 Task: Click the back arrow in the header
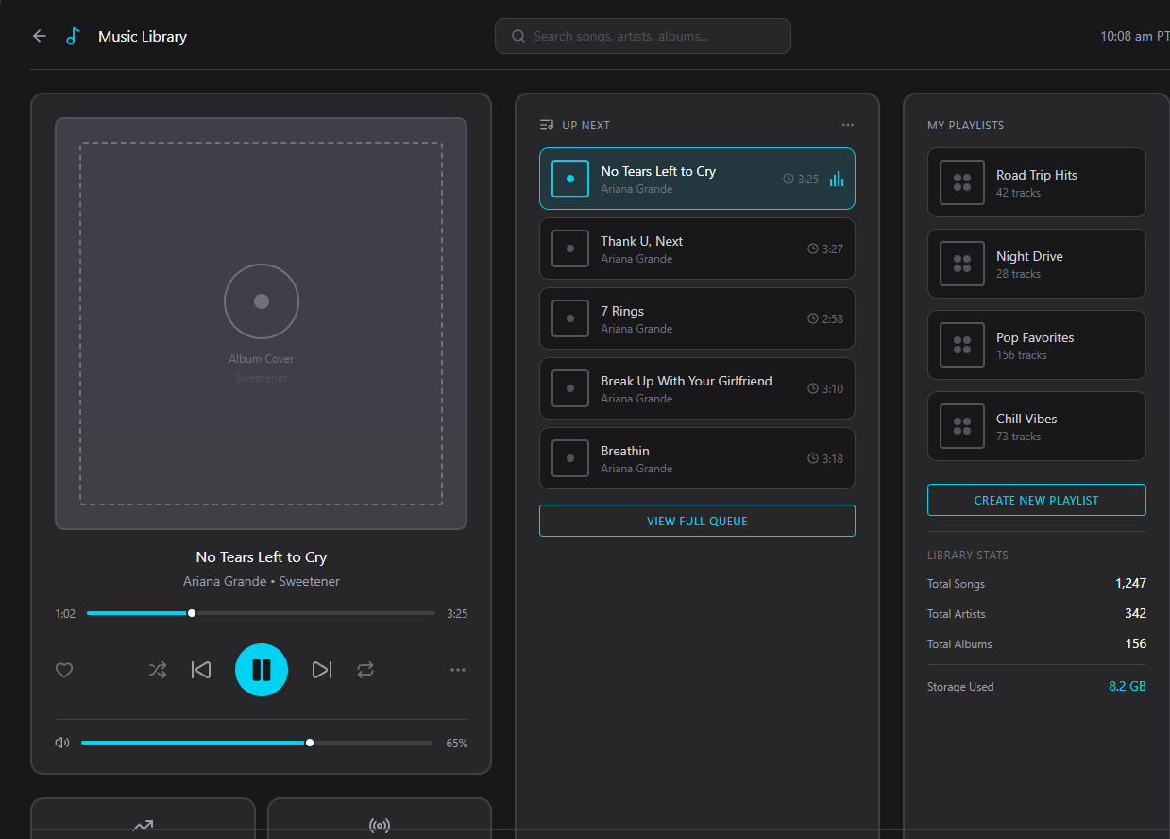click(39, 35)
